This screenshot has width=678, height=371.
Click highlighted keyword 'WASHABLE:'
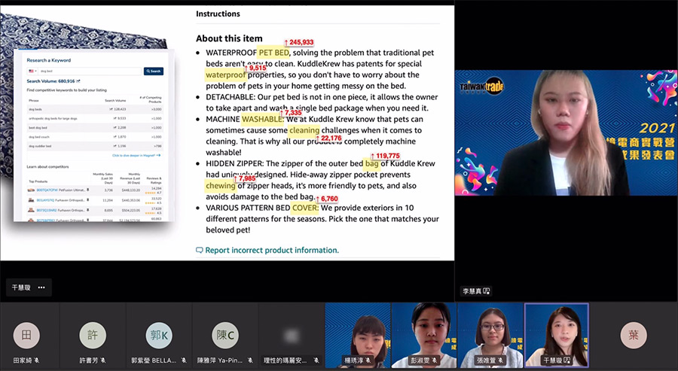point(262,119)
